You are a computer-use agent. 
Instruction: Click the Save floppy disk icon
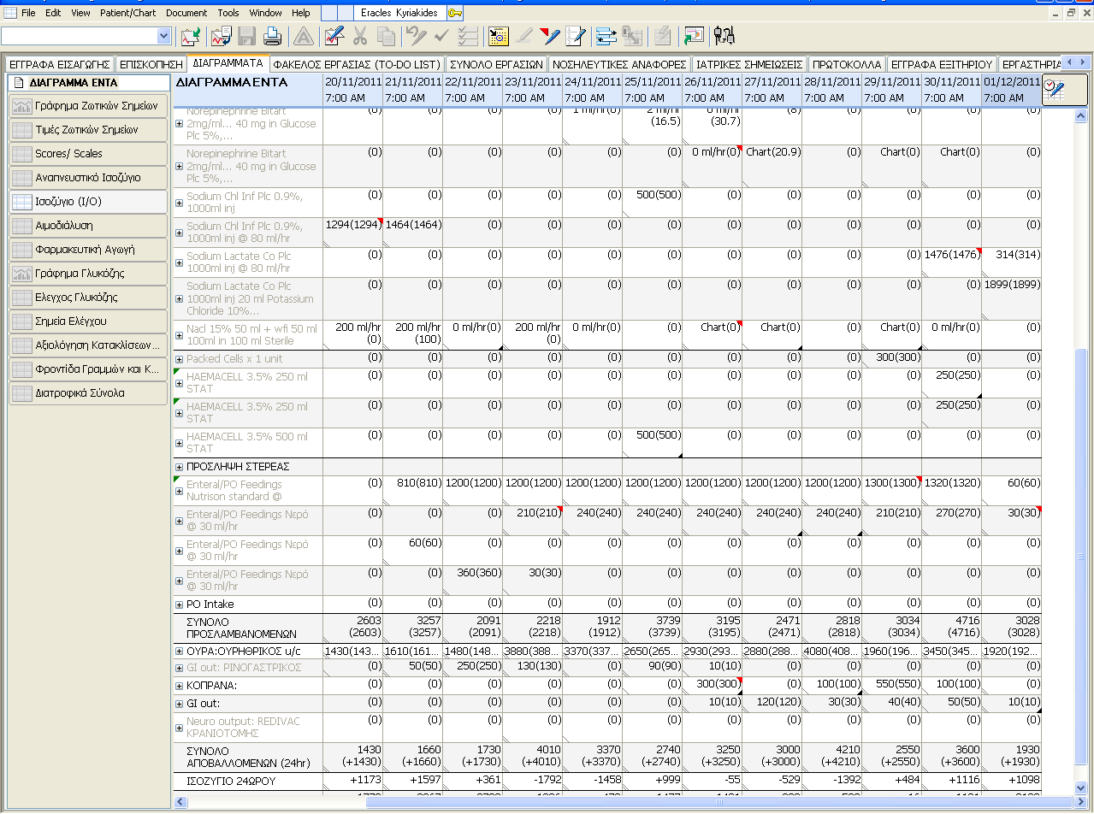point(247,36)
